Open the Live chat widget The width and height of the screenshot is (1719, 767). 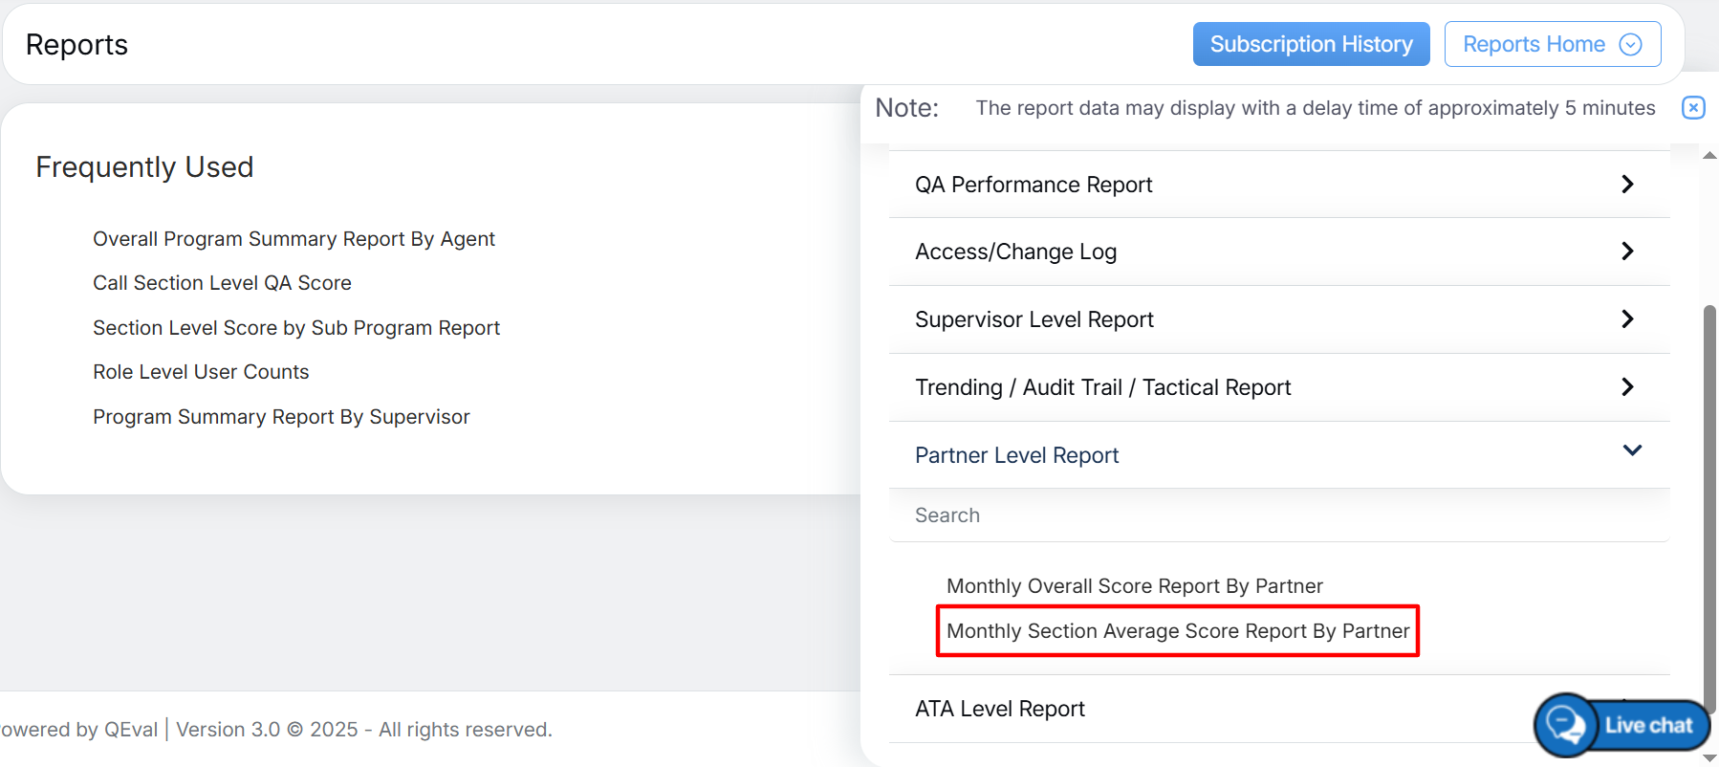1622,725
